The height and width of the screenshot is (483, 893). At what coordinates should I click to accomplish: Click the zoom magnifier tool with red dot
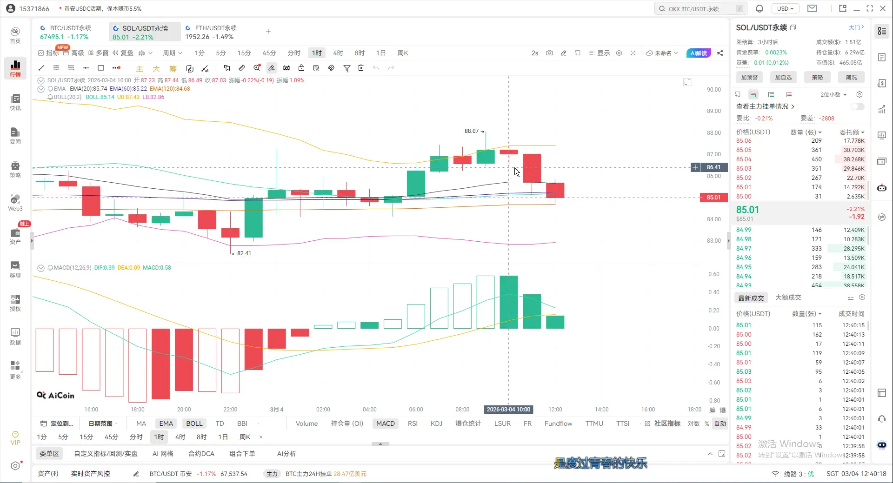tap(257, 68)
